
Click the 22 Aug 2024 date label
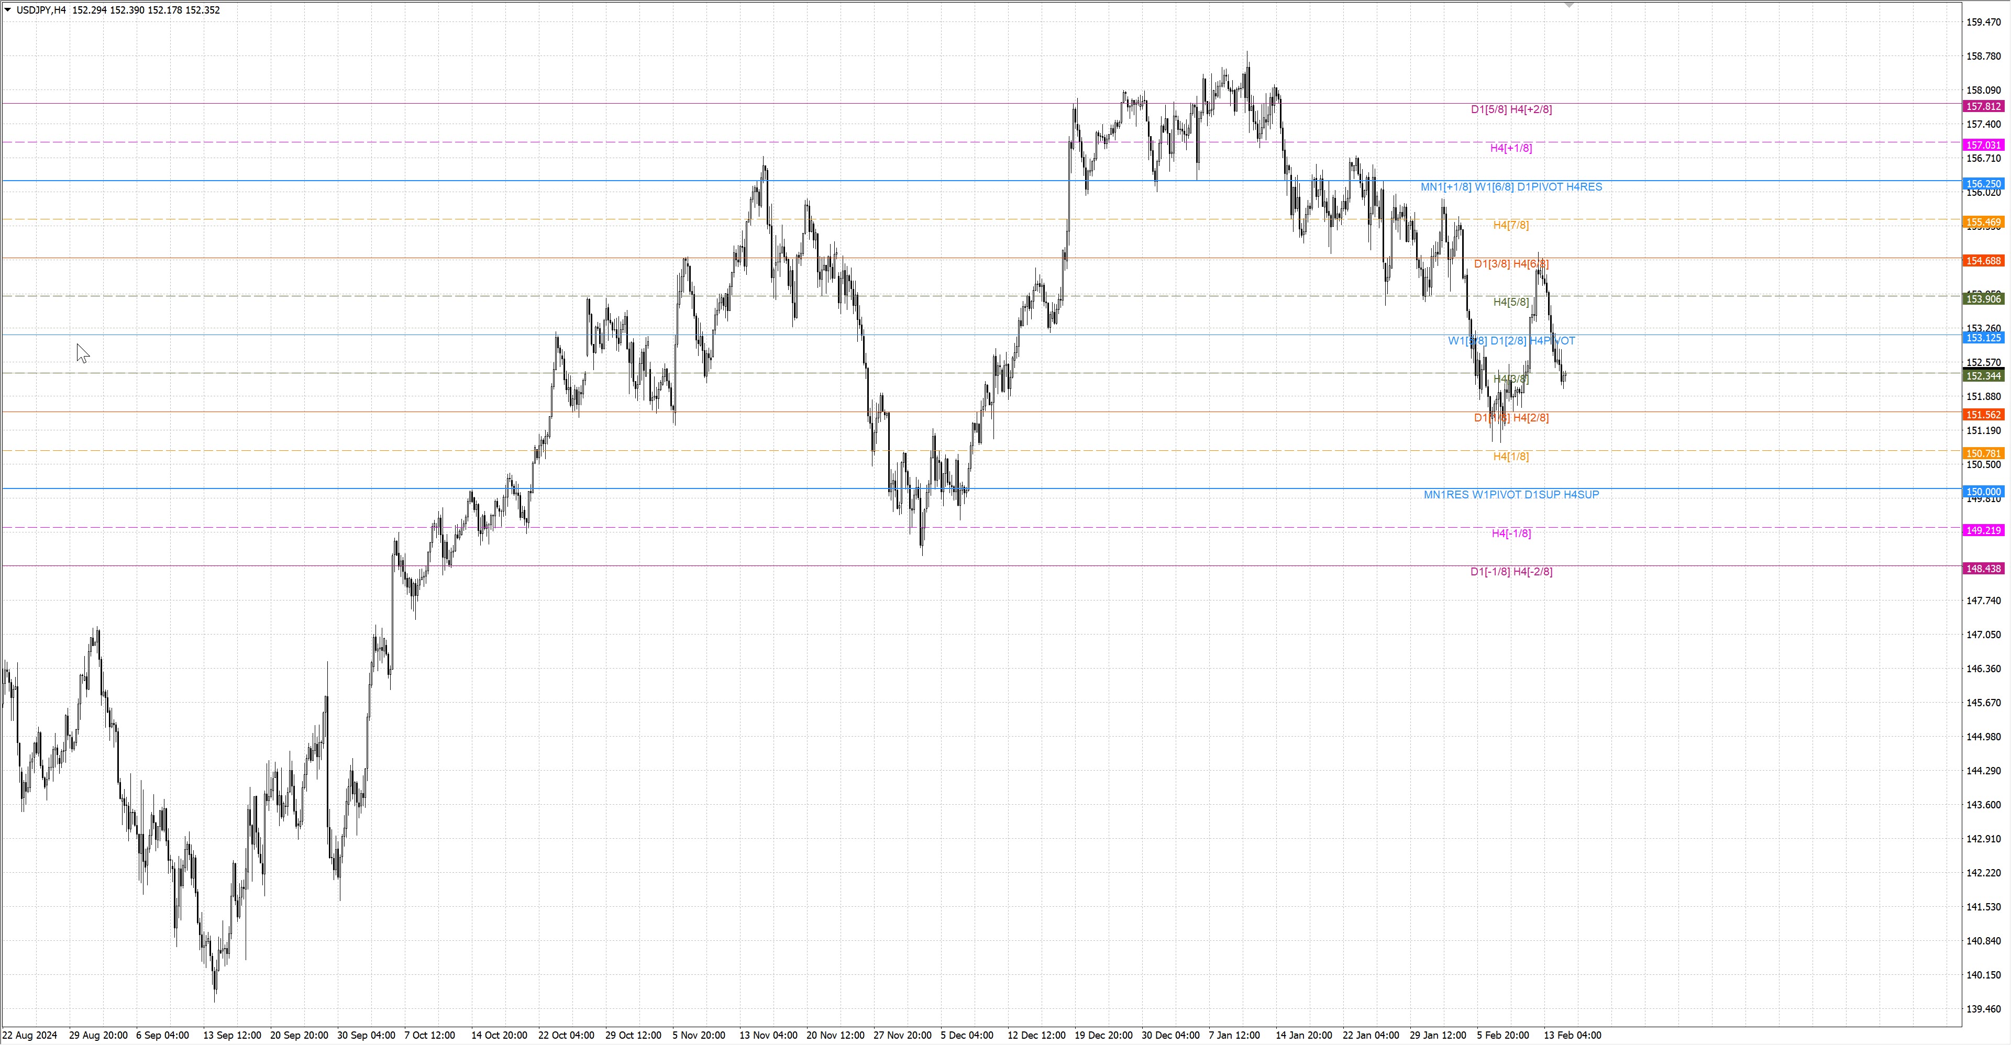click(30, 1035)
